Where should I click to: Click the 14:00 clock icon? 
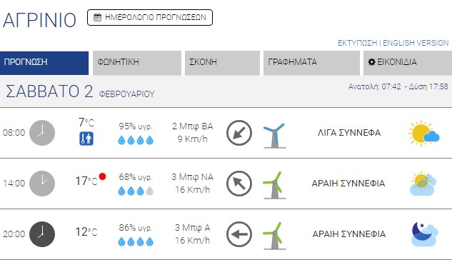pos(42,184)
